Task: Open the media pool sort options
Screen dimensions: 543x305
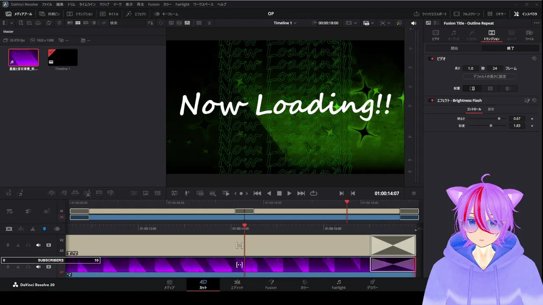Action: pos(150,23)
